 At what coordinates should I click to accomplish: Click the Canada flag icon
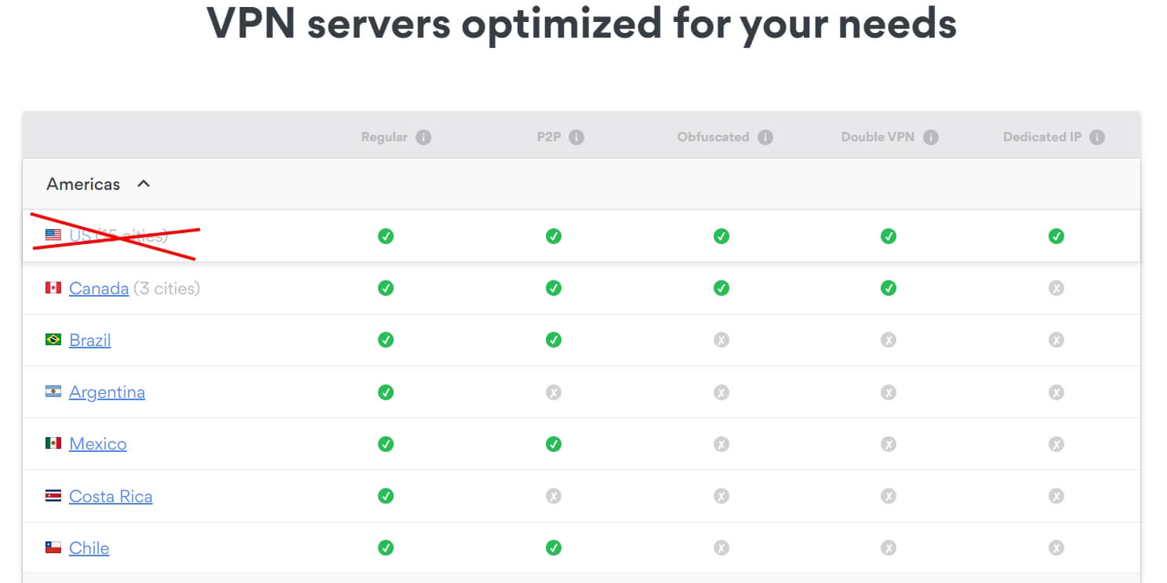click(53, 288)
